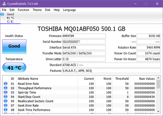Click the Good health status button

(14, 46)
